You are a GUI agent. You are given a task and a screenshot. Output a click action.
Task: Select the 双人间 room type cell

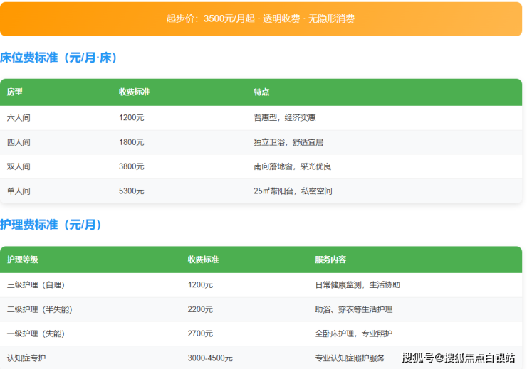point(19,166)
